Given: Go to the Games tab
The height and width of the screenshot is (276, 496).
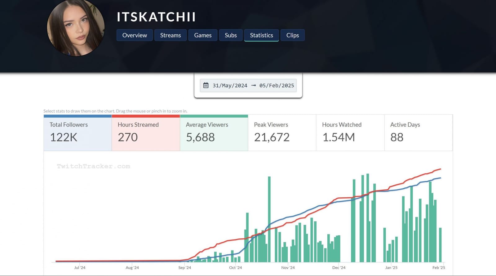Looking at the screenshot, I should pyautogui.click(x=203, y=35).
